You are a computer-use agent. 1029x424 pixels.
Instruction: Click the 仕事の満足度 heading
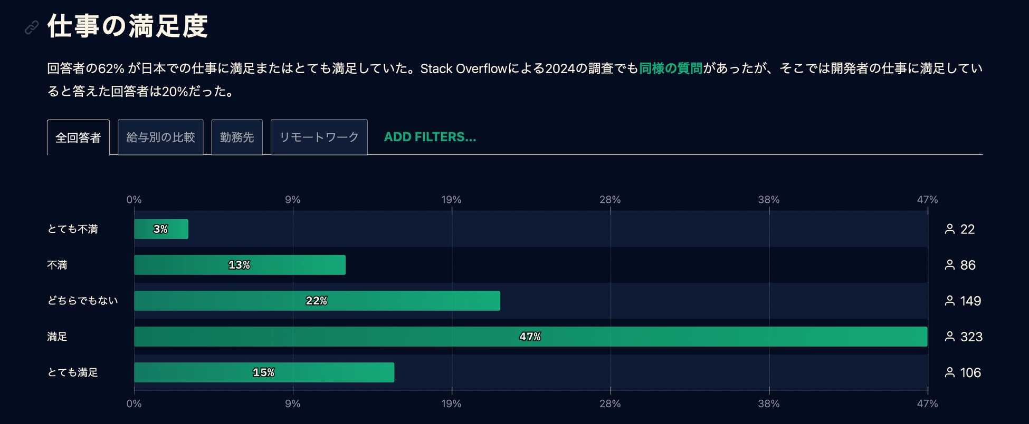[x=128, y=26]
